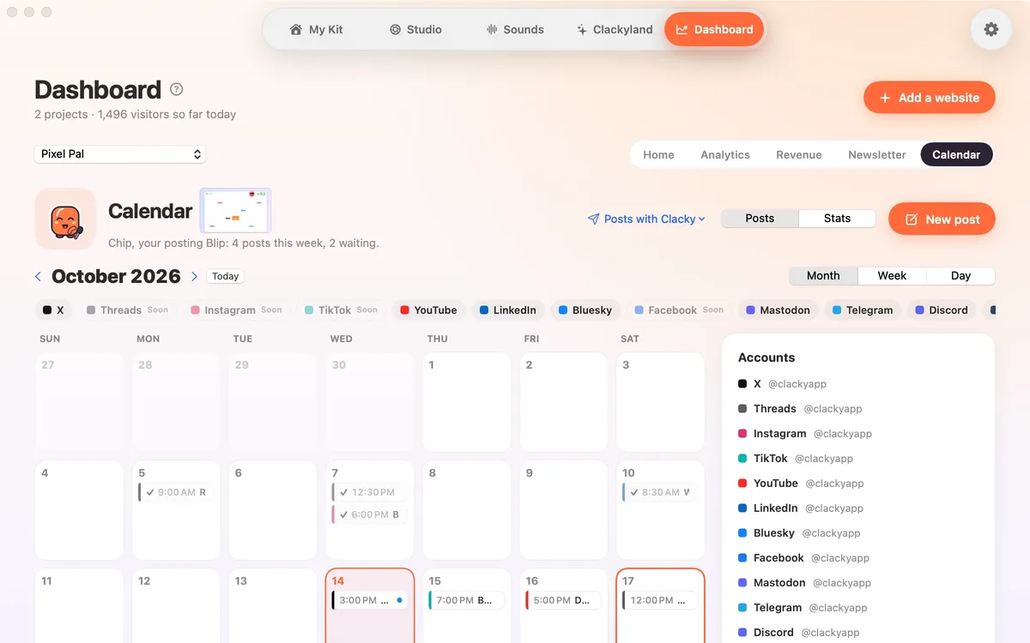The height and width of the screenshot is (643, 1030).
Task: Open the 5:00 PM post on October 16
Action: point(563,600)
